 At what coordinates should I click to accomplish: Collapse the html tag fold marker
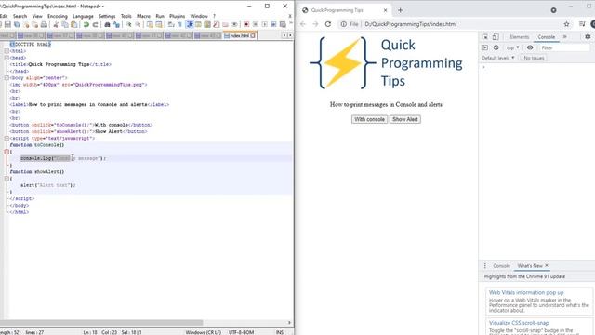click(7, 51)
